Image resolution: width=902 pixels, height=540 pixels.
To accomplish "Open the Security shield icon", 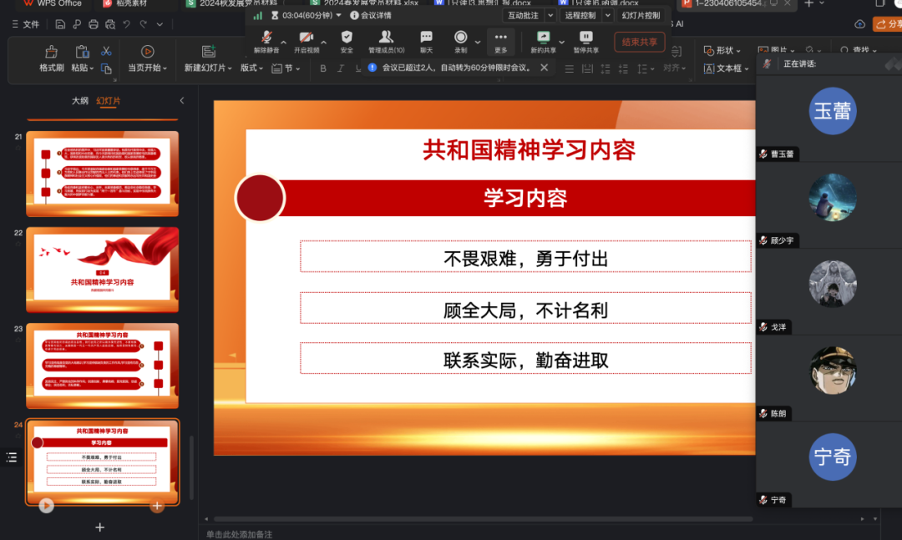I will (x=347, y=38).
